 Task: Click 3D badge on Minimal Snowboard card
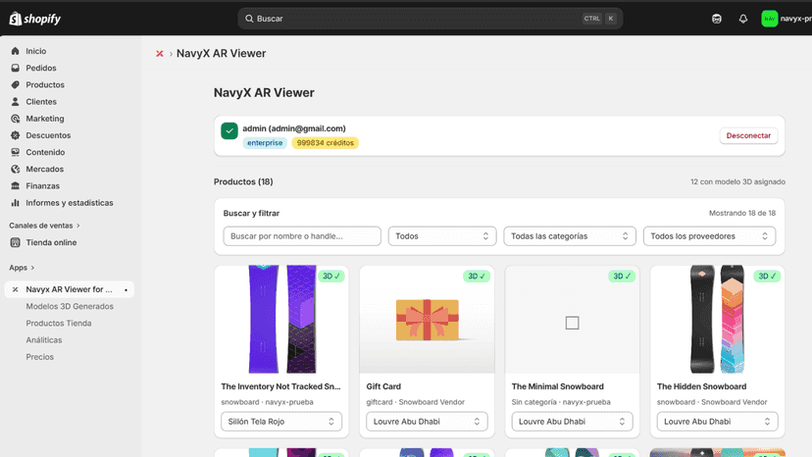622,277
